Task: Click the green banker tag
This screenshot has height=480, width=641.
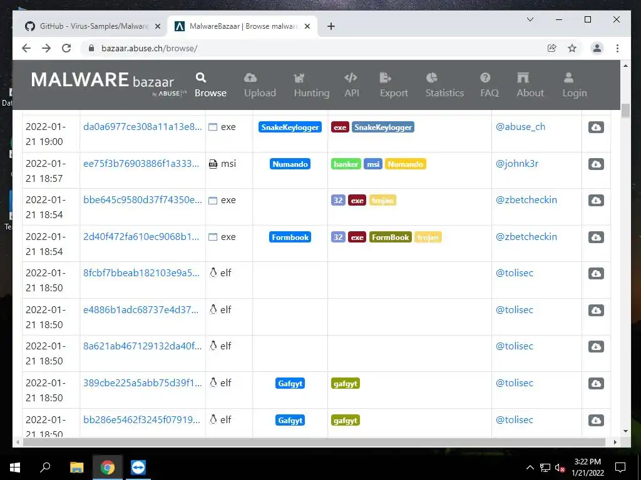Action: 346,164
